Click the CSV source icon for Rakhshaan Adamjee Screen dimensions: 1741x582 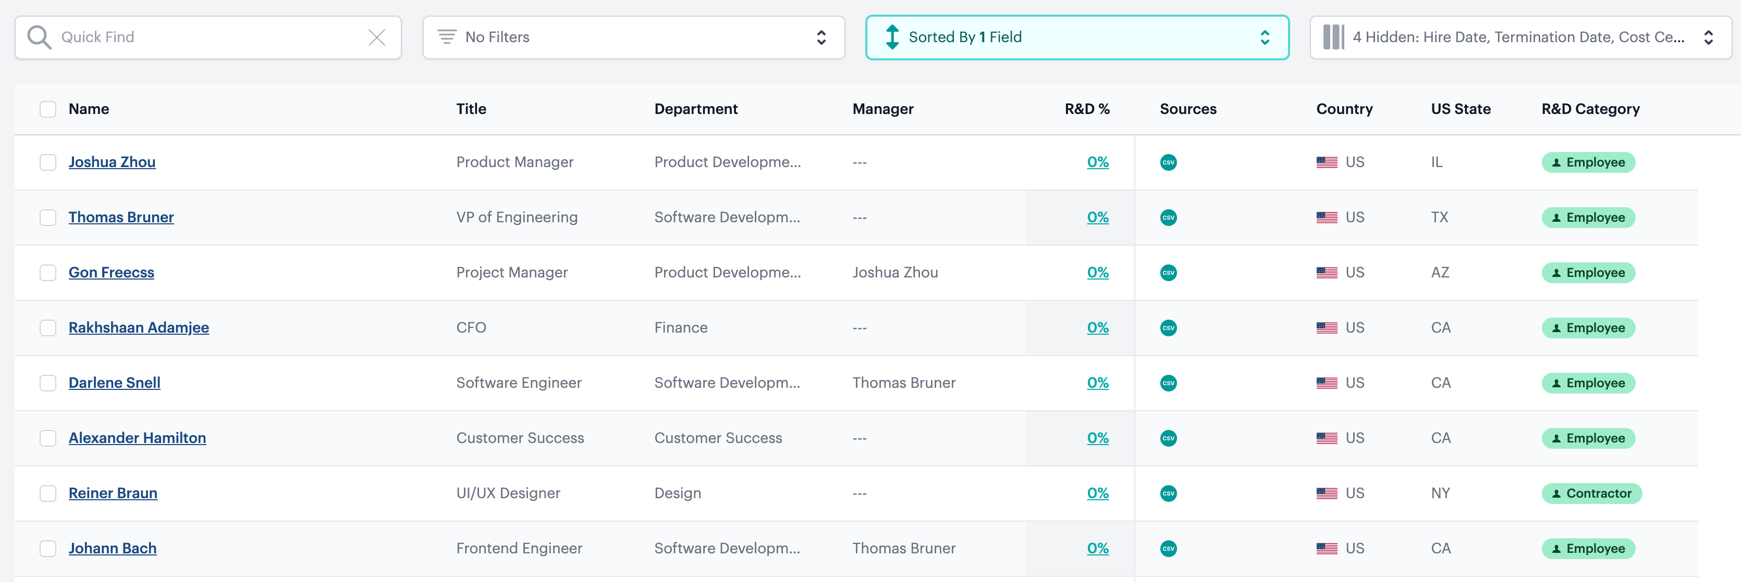(1168, 328)
